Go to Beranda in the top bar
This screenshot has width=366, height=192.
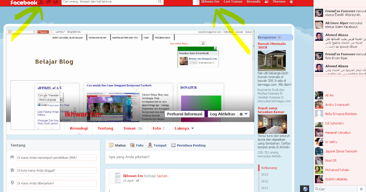(253, 2)
